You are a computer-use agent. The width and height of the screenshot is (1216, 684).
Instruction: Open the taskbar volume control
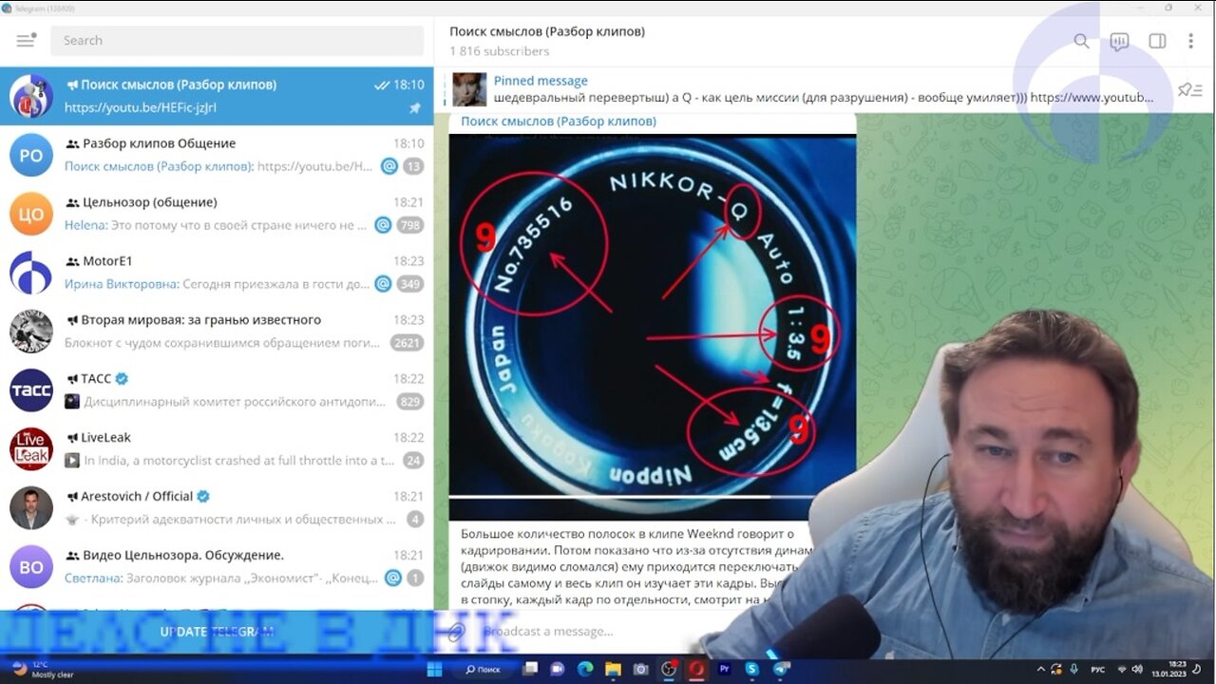click(1137, 669)
